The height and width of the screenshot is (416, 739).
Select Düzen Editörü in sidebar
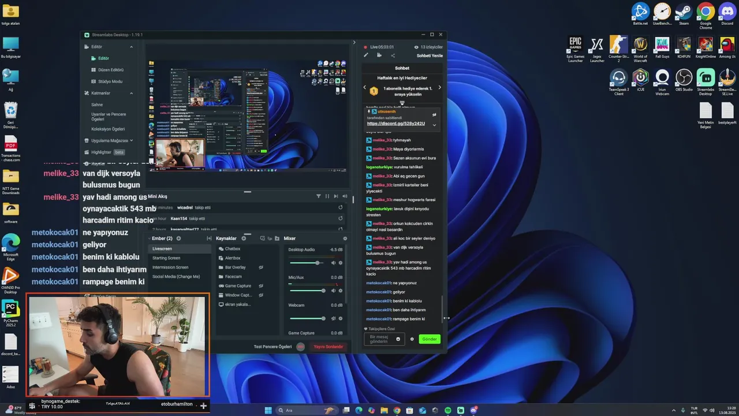(110, 70)
